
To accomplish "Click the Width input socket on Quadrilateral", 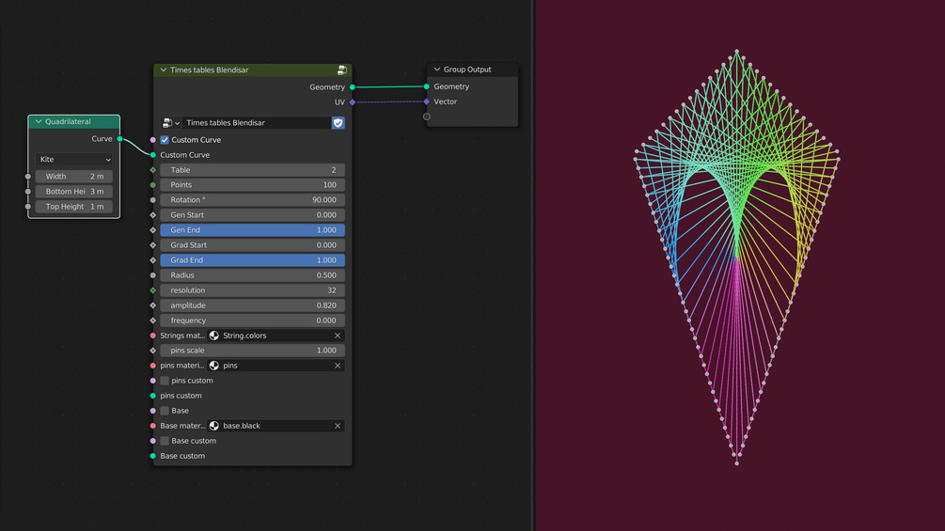I will point(27,177).
